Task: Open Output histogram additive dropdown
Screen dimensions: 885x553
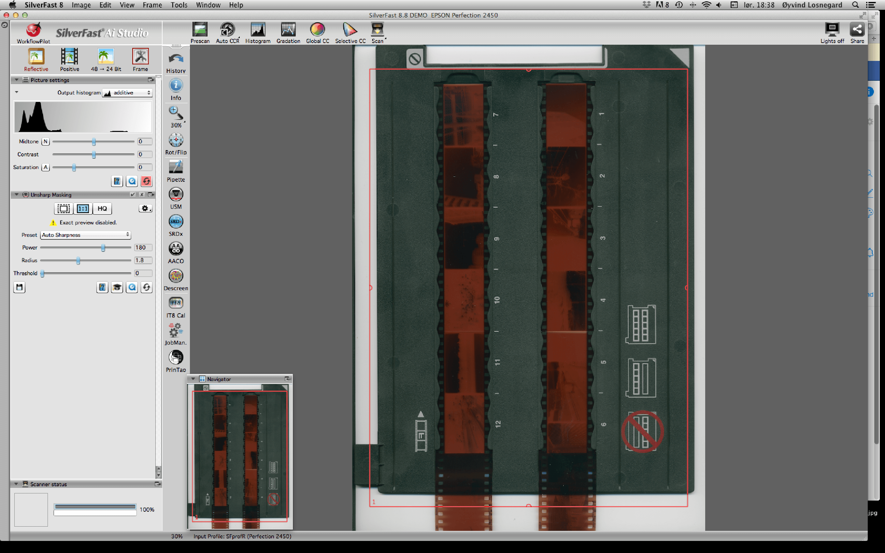Action: tap(127, 93)
